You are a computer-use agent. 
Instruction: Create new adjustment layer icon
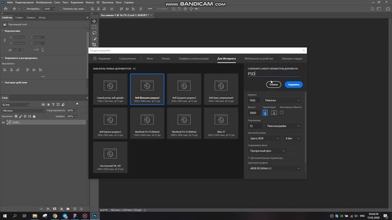click(61, 209)
